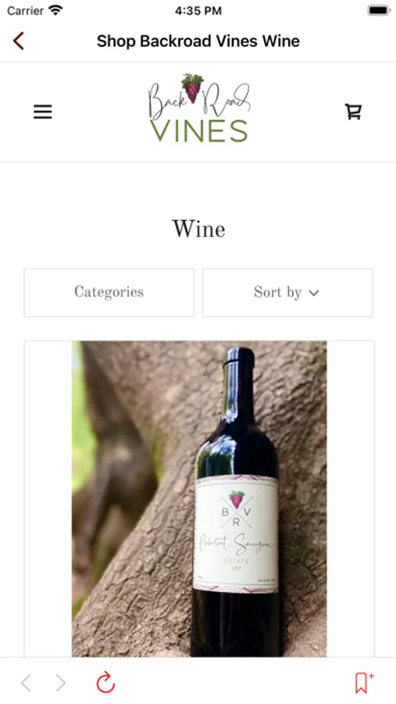
Task: Tap the Wi-Fi status icon
Action: tap(55, 10)
